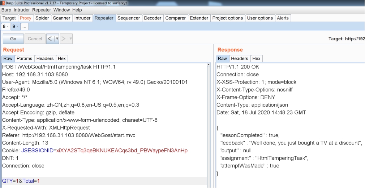Click the Date: Sat, 18 Jul 2020 header
This screenshot has width=365, height=188.
tap(261, 113)
